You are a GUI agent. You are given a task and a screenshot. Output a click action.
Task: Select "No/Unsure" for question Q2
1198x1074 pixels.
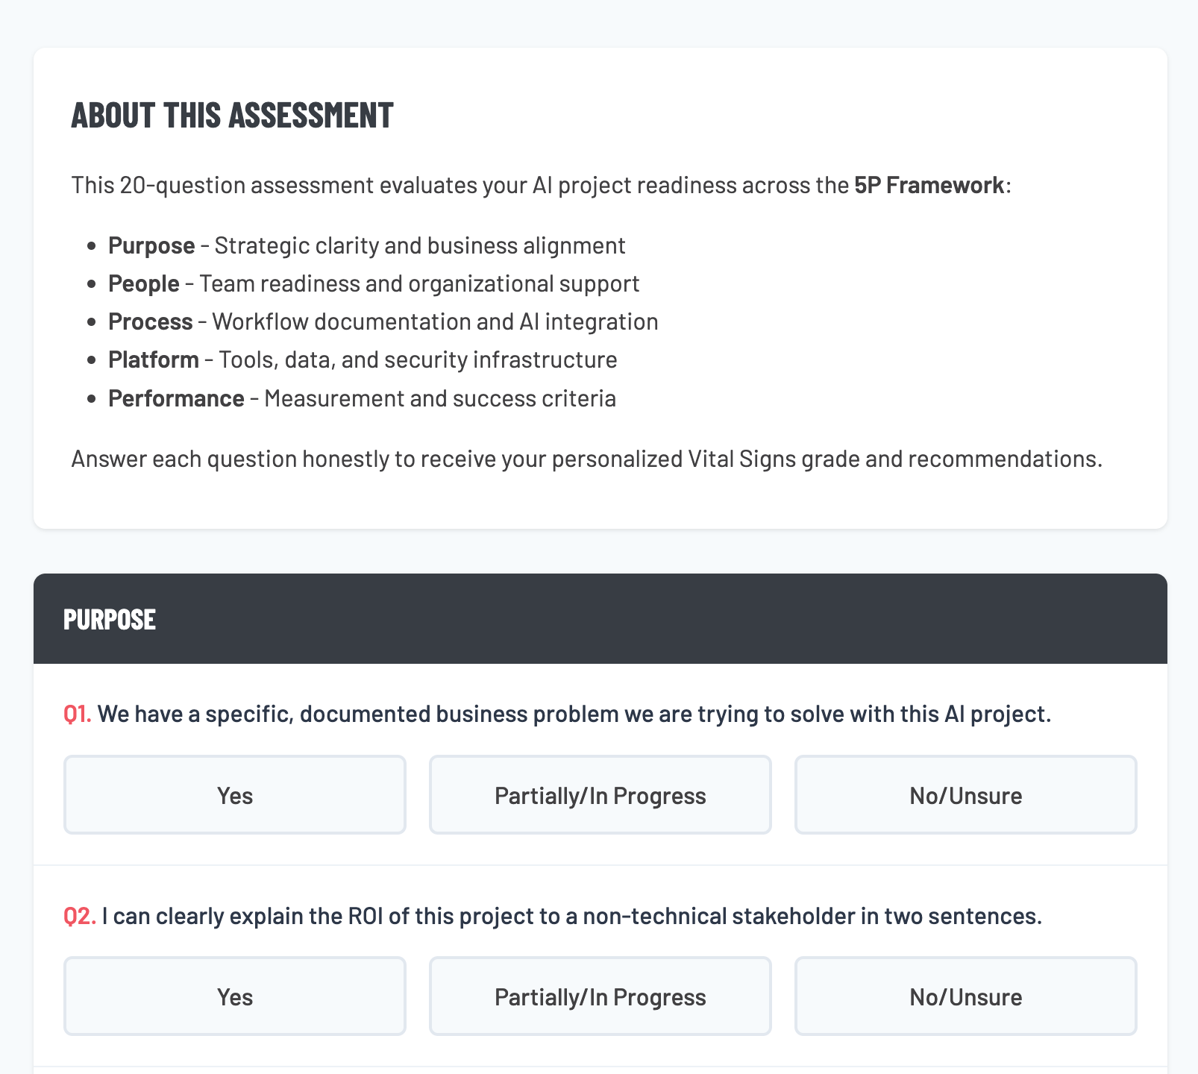(965, 996)
